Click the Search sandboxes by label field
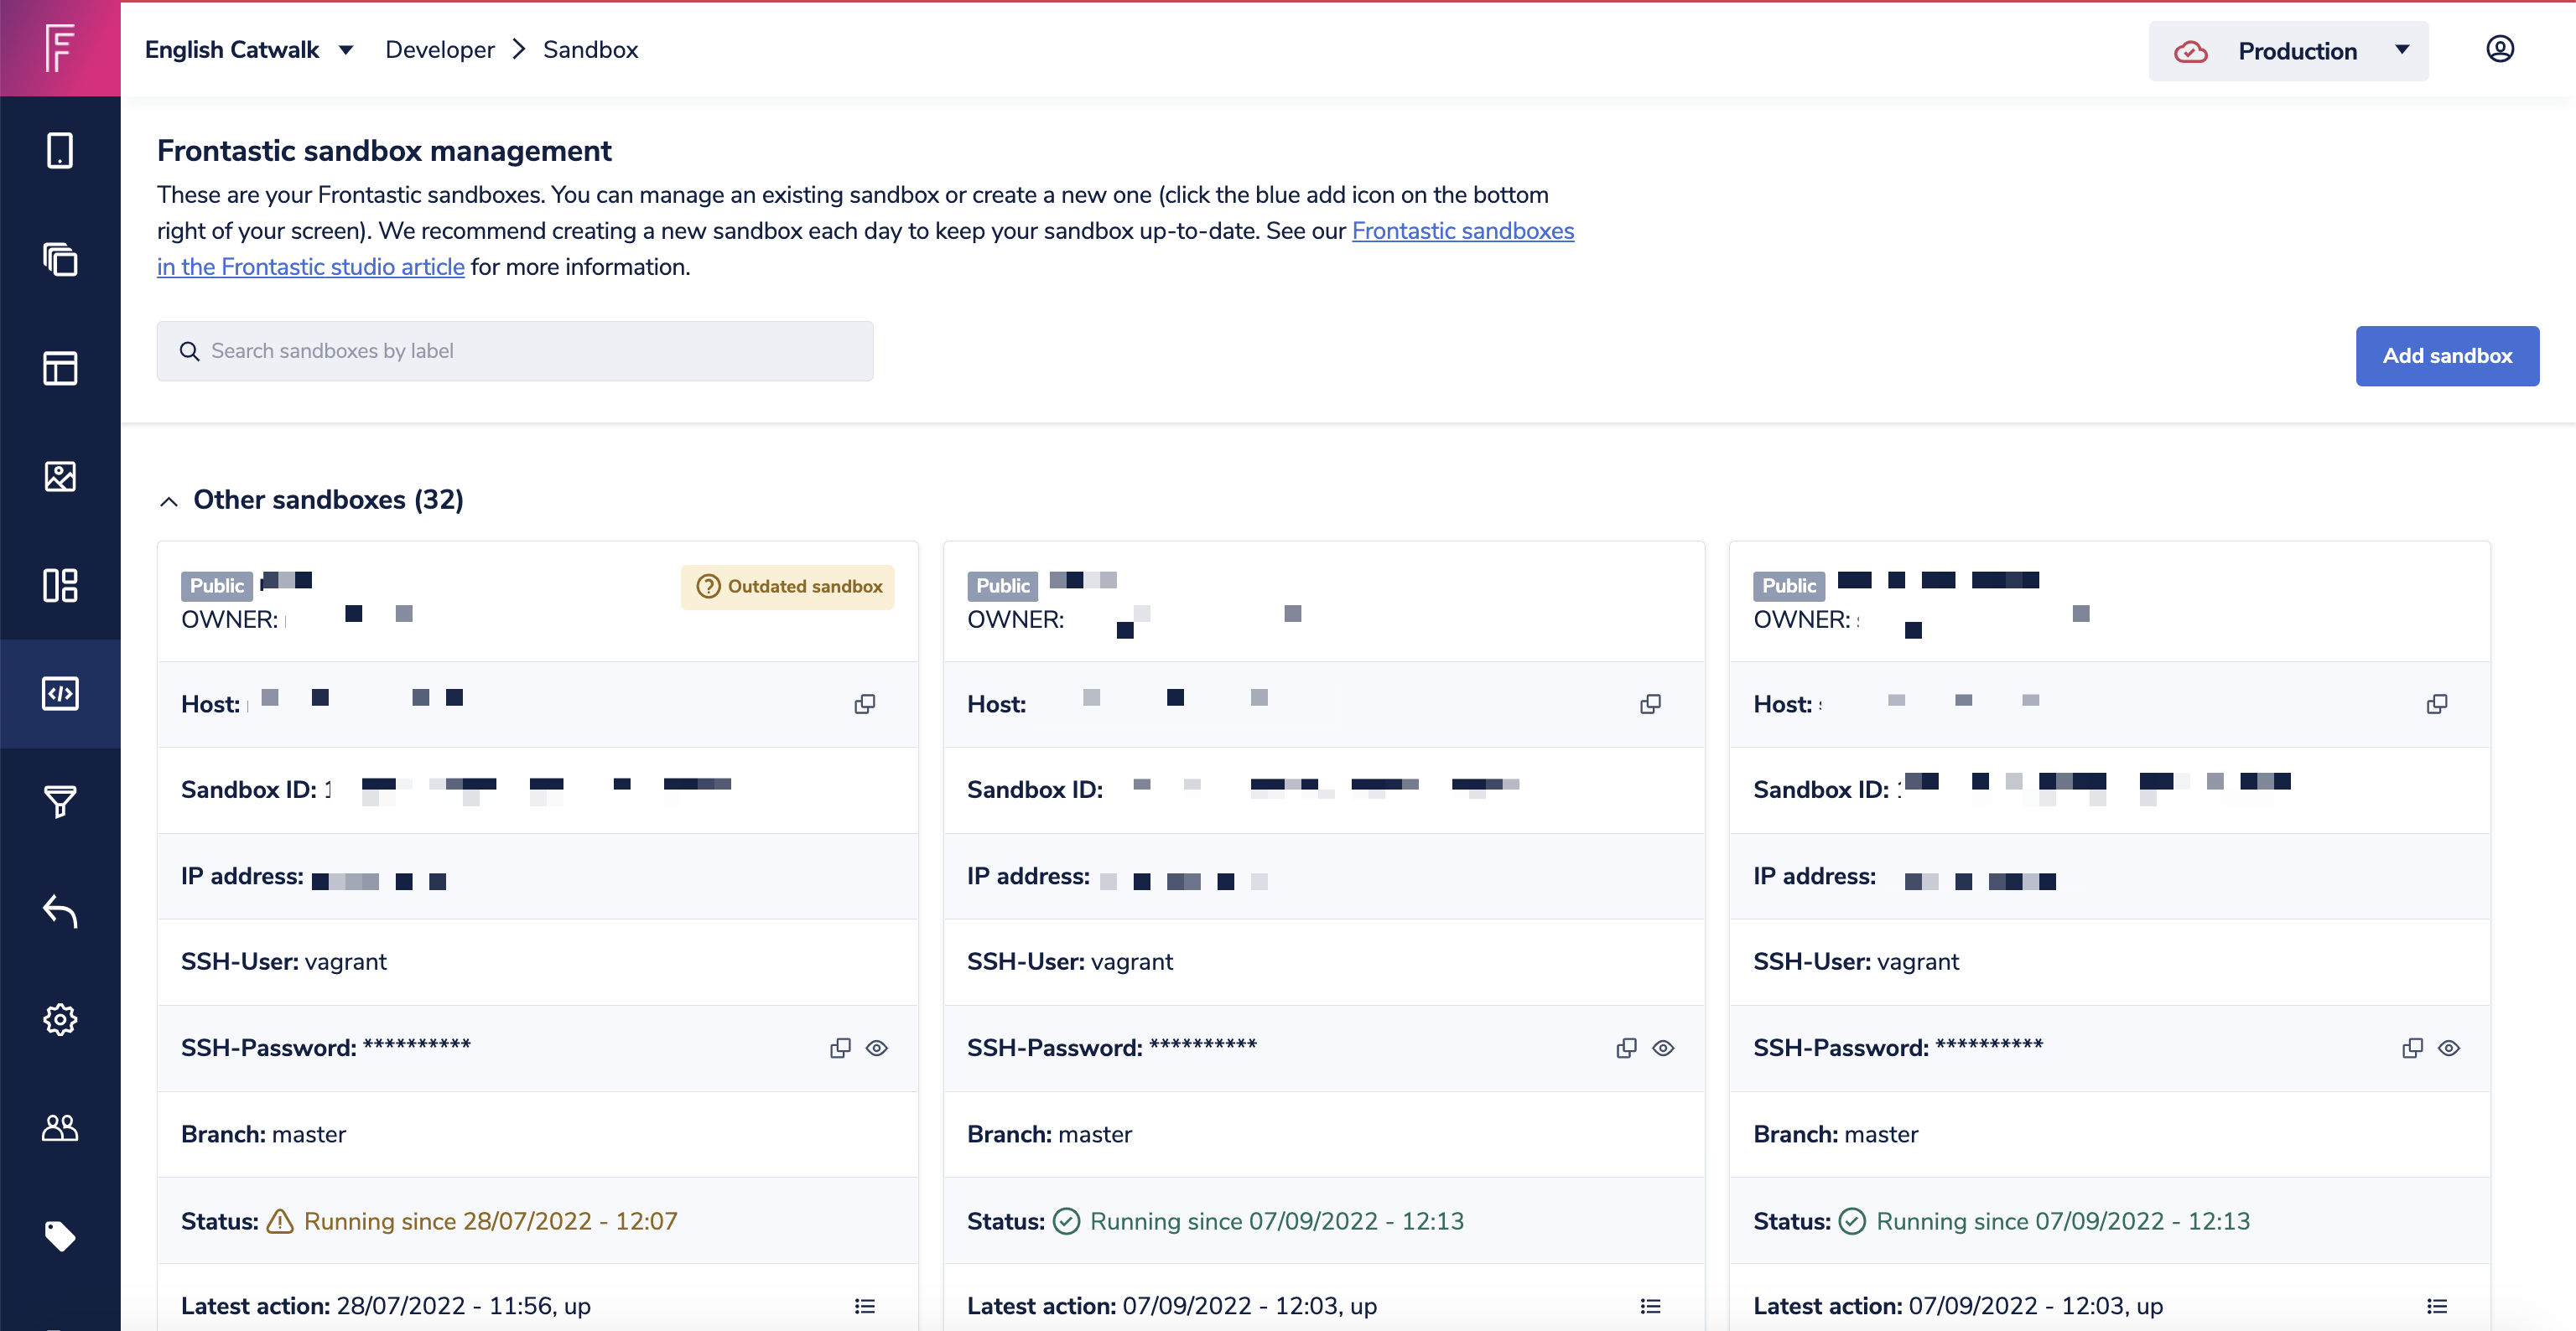The height and width of the screenshot is (1331, 2576). click(x=515, y=350)
